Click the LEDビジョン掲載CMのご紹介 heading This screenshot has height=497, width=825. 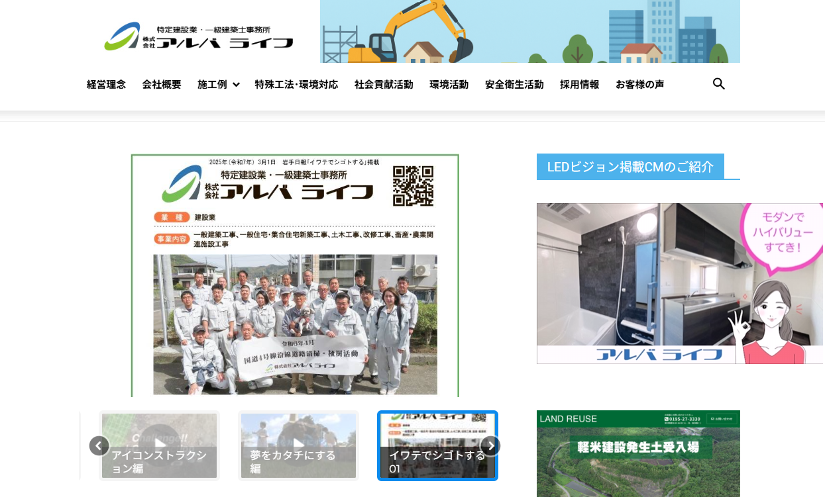630,167
